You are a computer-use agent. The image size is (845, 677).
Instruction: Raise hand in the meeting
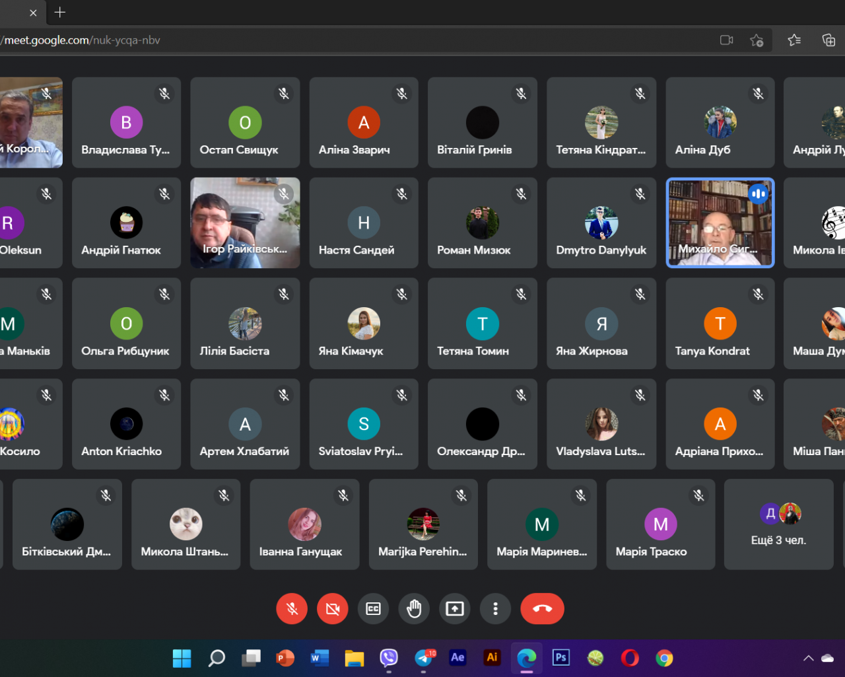[x=414, y=608]
